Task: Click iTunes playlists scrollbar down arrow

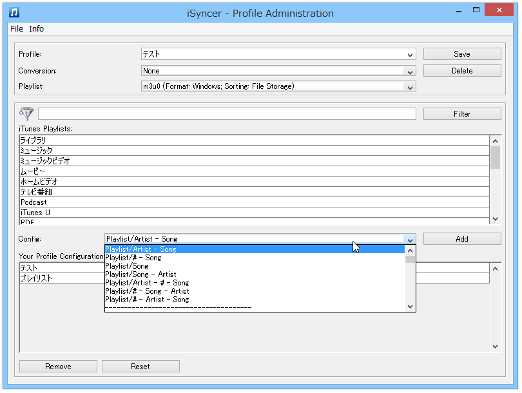Action: (x=496, y=219)
